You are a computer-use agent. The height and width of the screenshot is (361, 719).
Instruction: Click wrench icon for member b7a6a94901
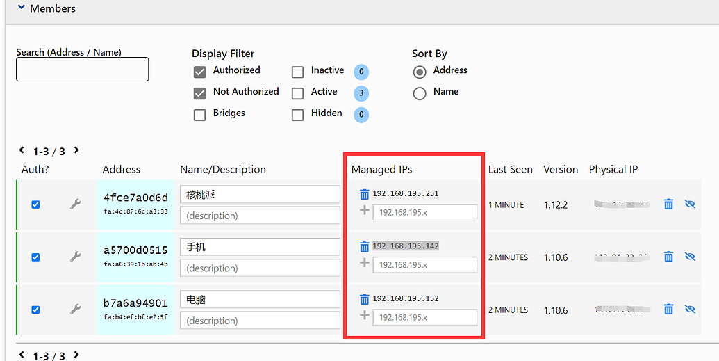coord(76,310)
